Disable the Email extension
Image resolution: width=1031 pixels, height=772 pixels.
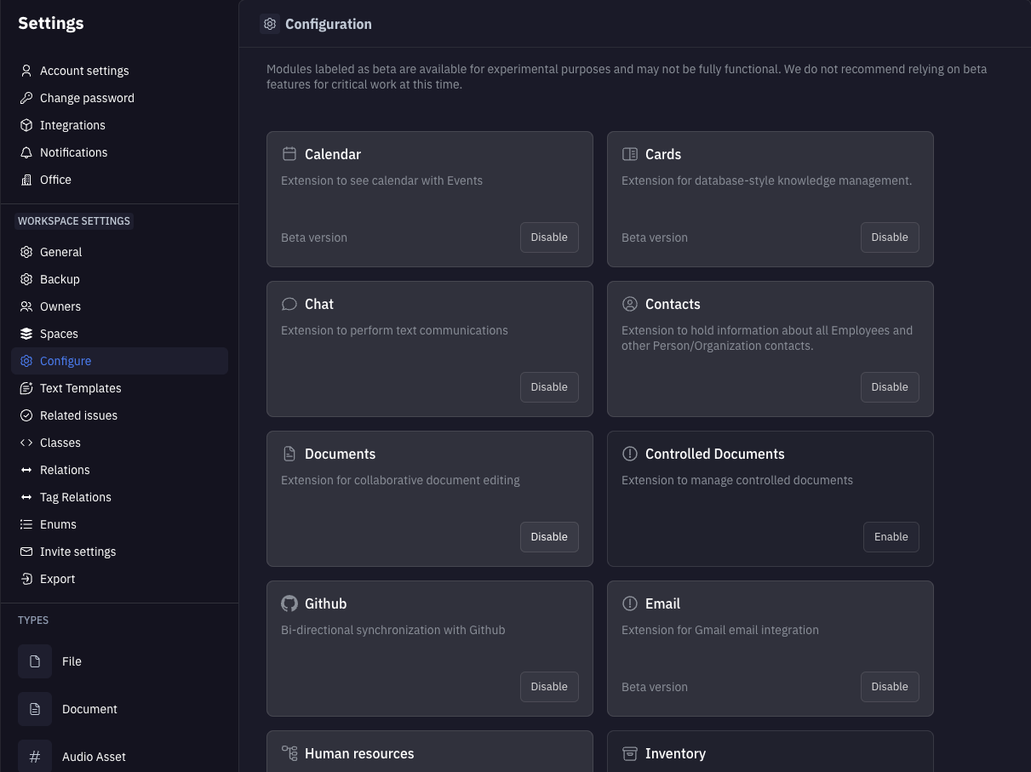pos(889,686)
